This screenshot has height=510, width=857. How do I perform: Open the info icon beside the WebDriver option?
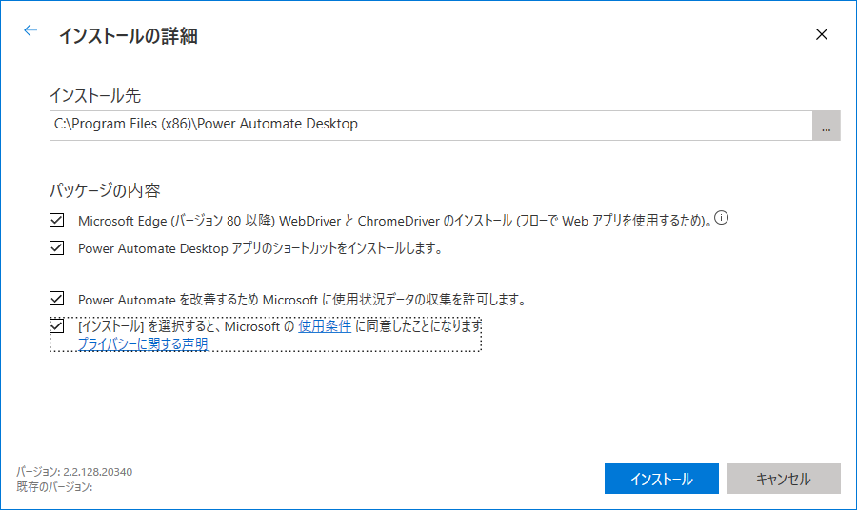(722, 218)
